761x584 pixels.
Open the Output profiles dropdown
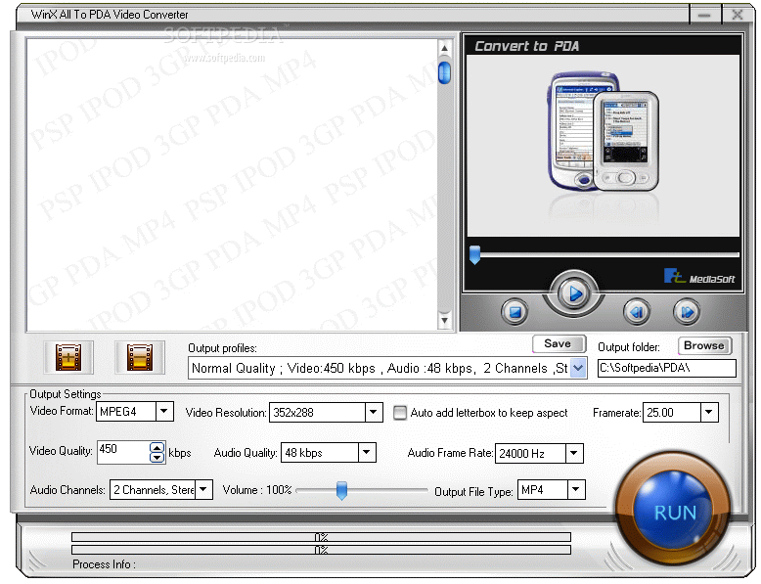click(x=578, y=368)
